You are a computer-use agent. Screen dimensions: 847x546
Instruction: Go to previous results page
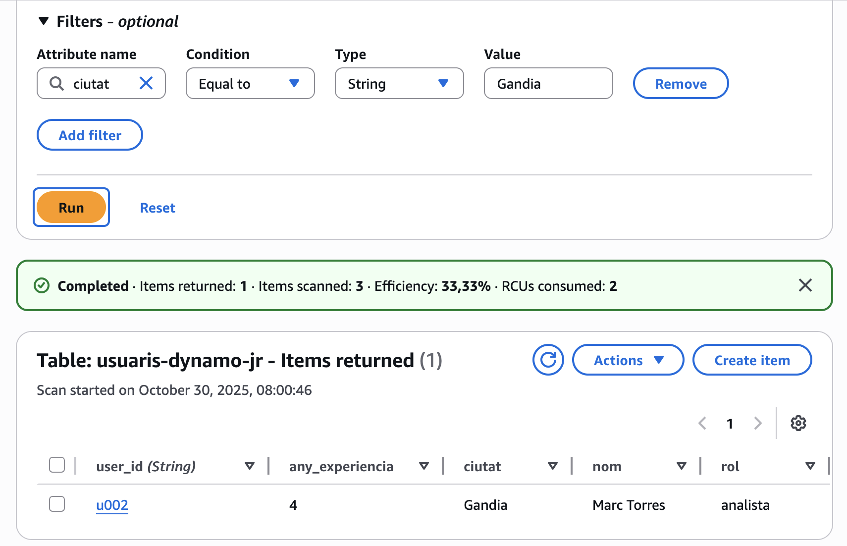tap(702, 423)
